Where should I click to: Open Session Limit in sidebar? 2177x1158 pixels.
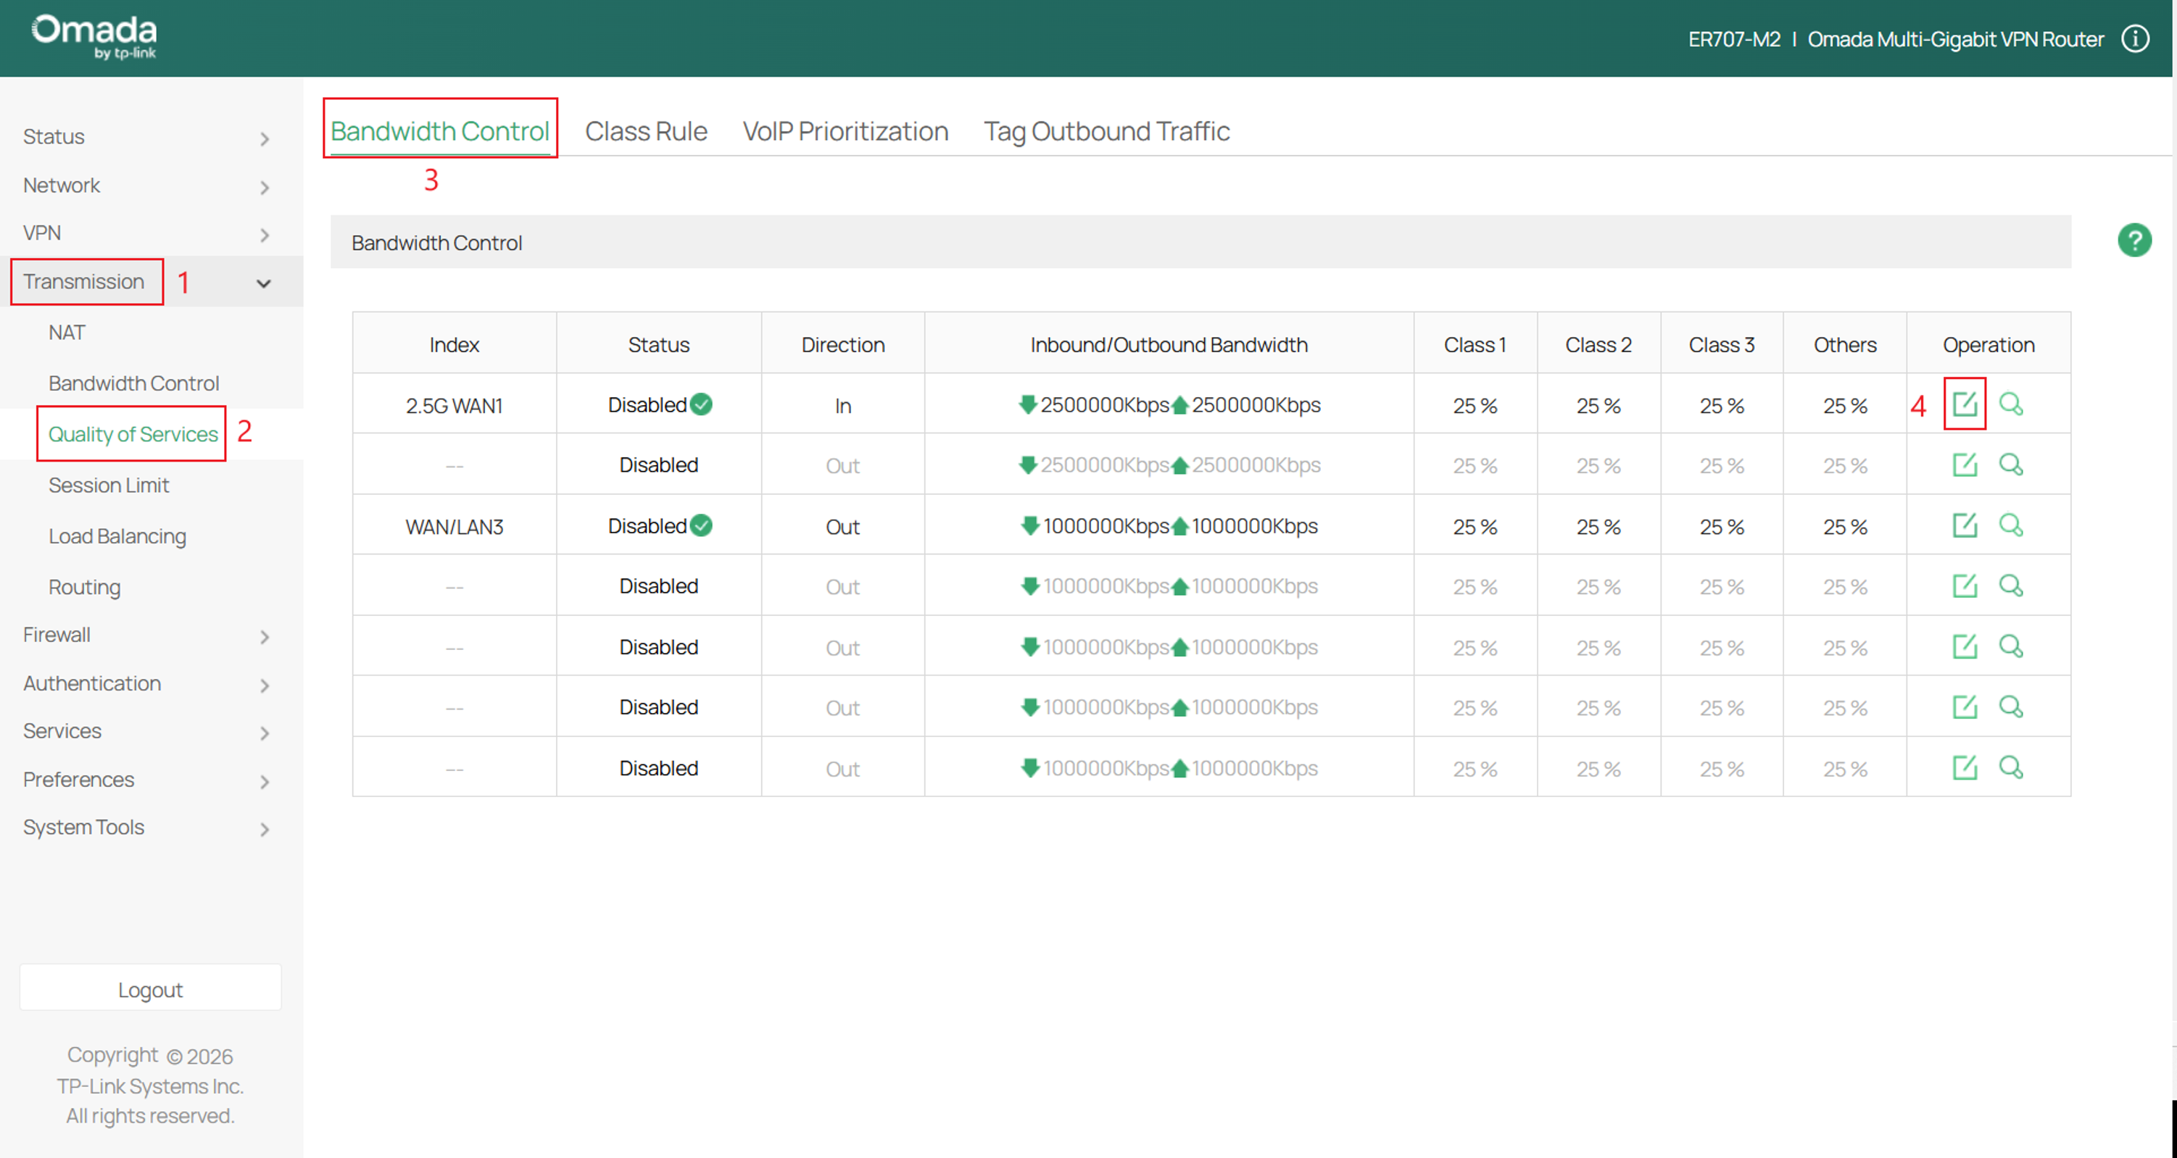[108, 486]
